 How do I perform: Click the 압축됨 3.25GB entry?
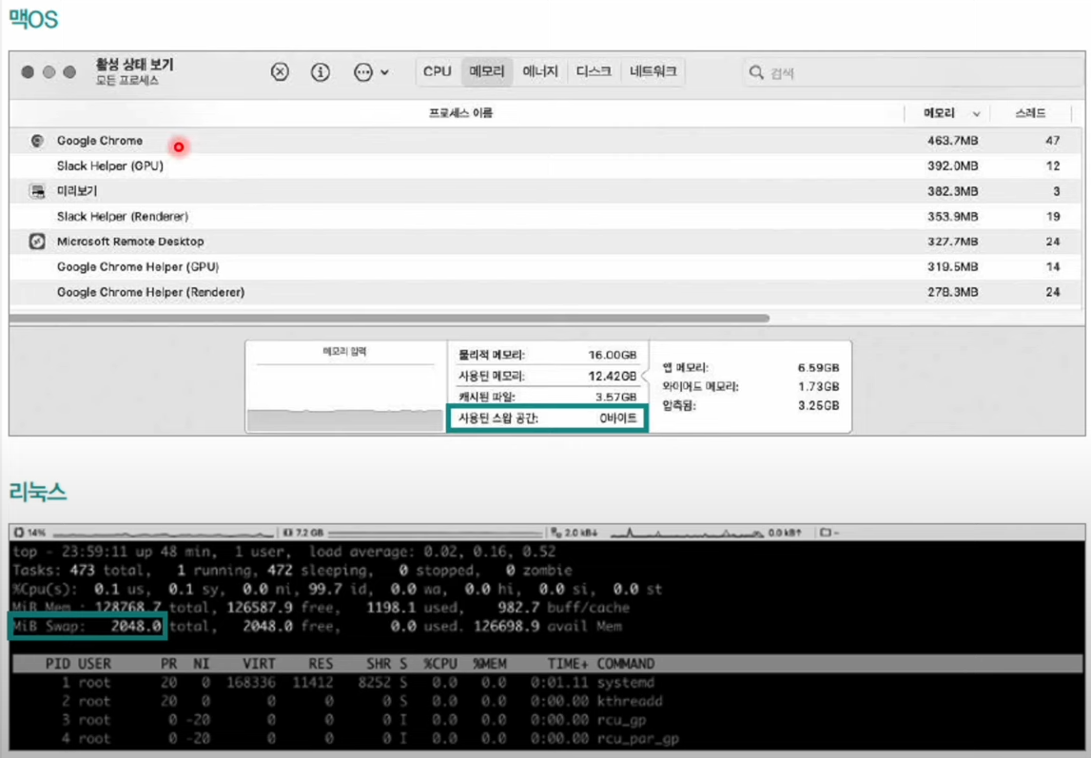pyautogui.click(x=750, y=405)
